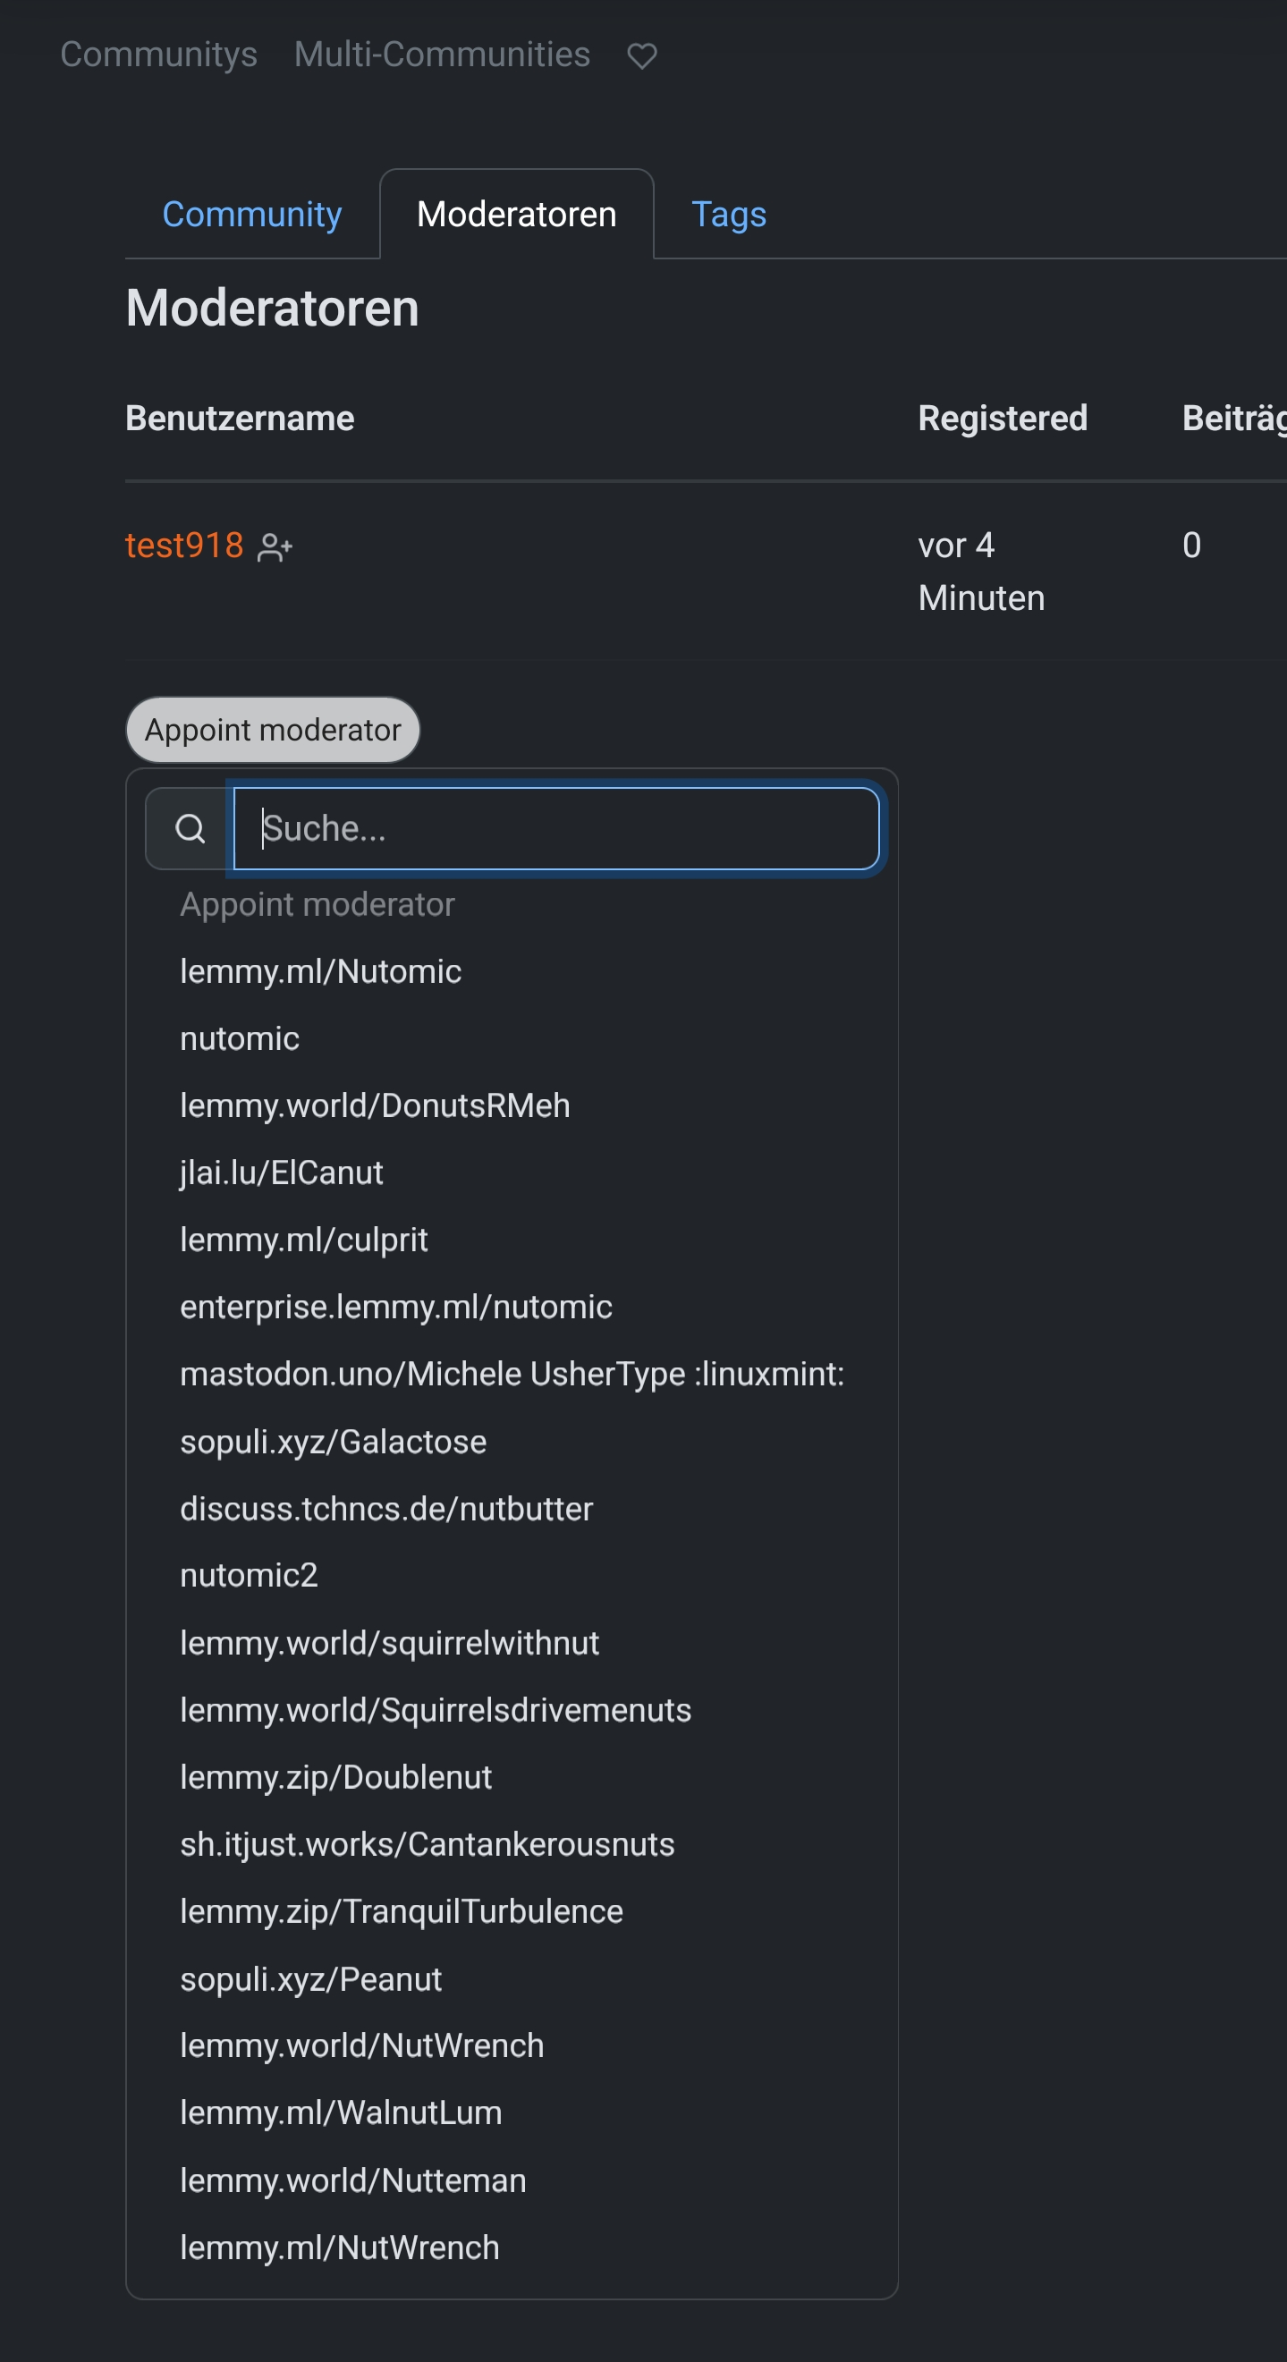Click the search magnifier icon

190,829
